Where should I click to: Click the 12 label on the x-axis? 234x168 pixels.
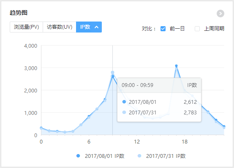tap(137, 141)
